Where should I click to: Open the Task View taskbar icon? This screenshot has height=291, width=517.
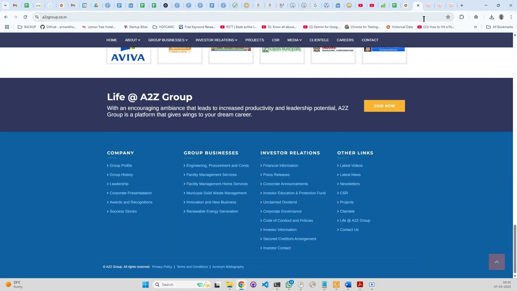pyautogui.click(x=217, y=285)
